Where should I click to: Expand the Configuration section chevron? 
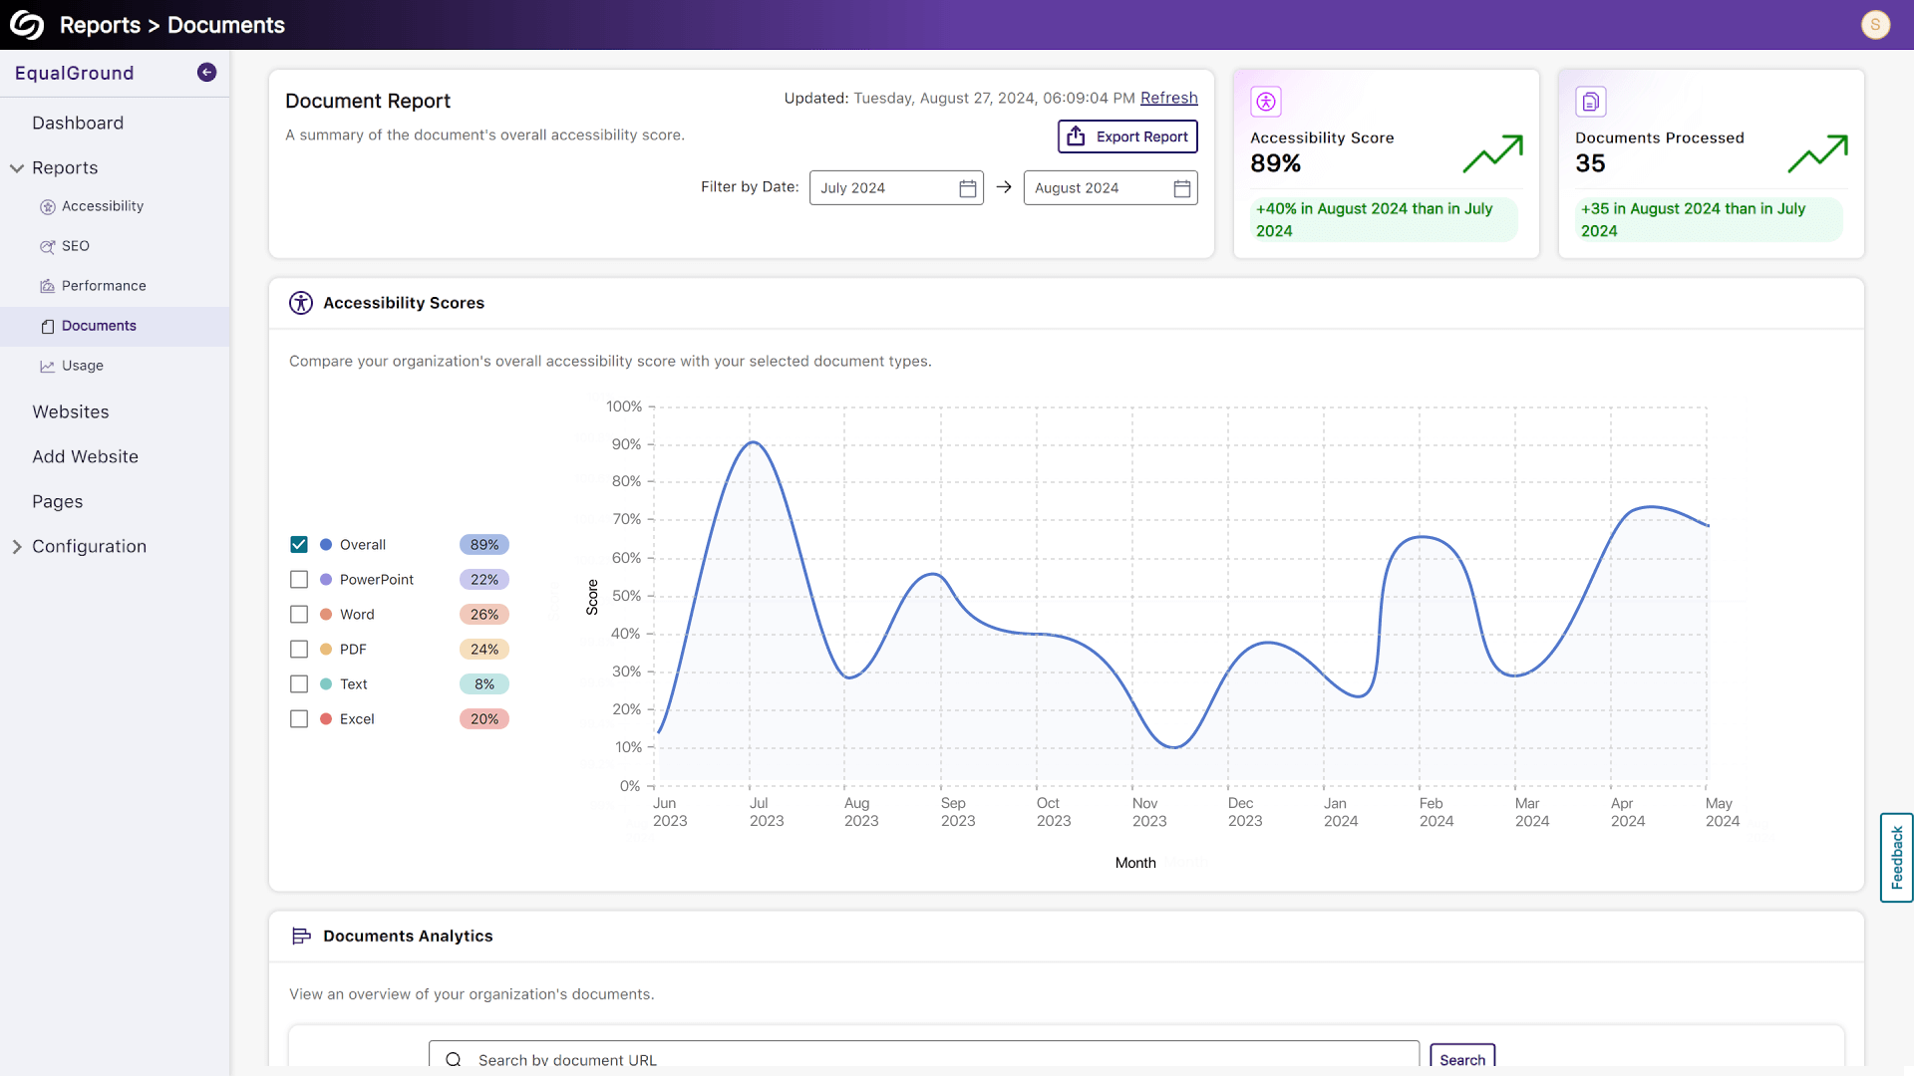(x=17, y=547)
